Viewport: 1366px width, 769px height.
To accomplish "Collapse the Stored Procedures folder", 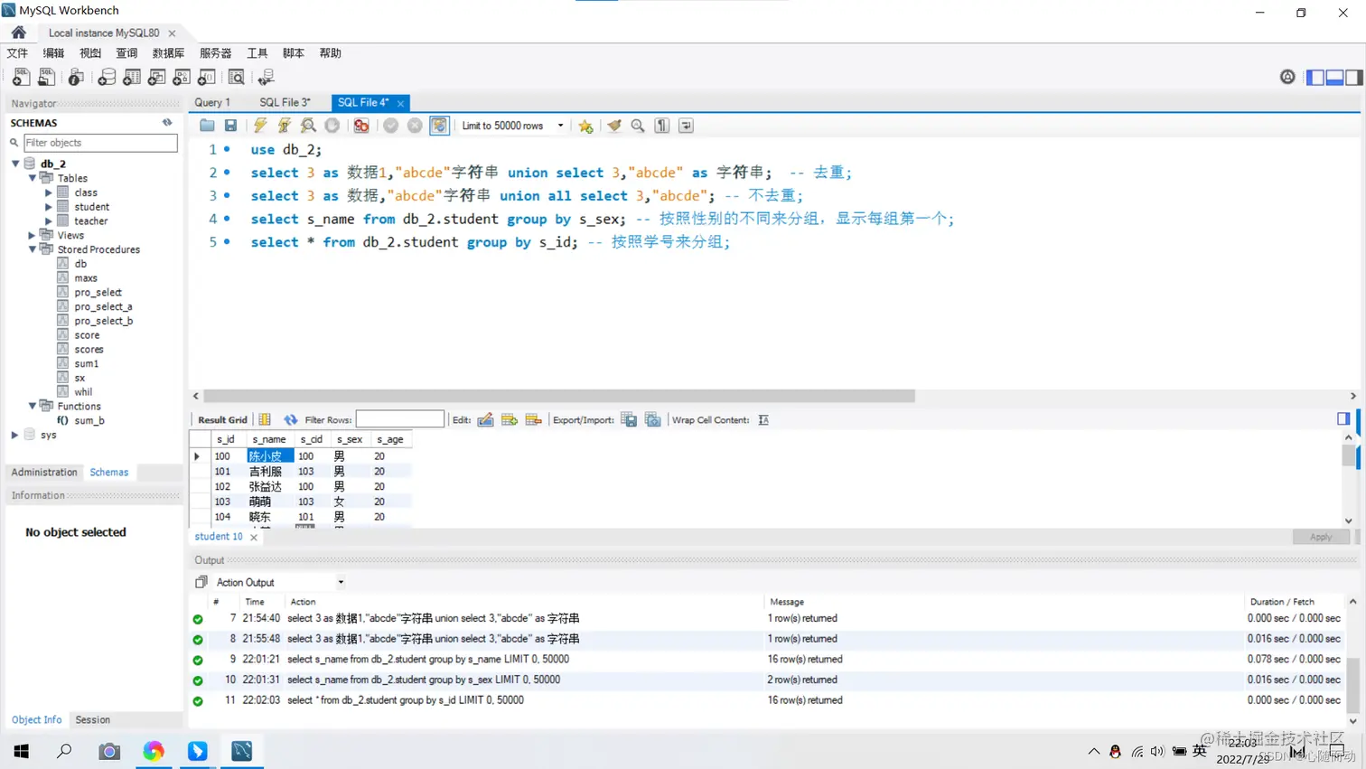I will 33,249.
